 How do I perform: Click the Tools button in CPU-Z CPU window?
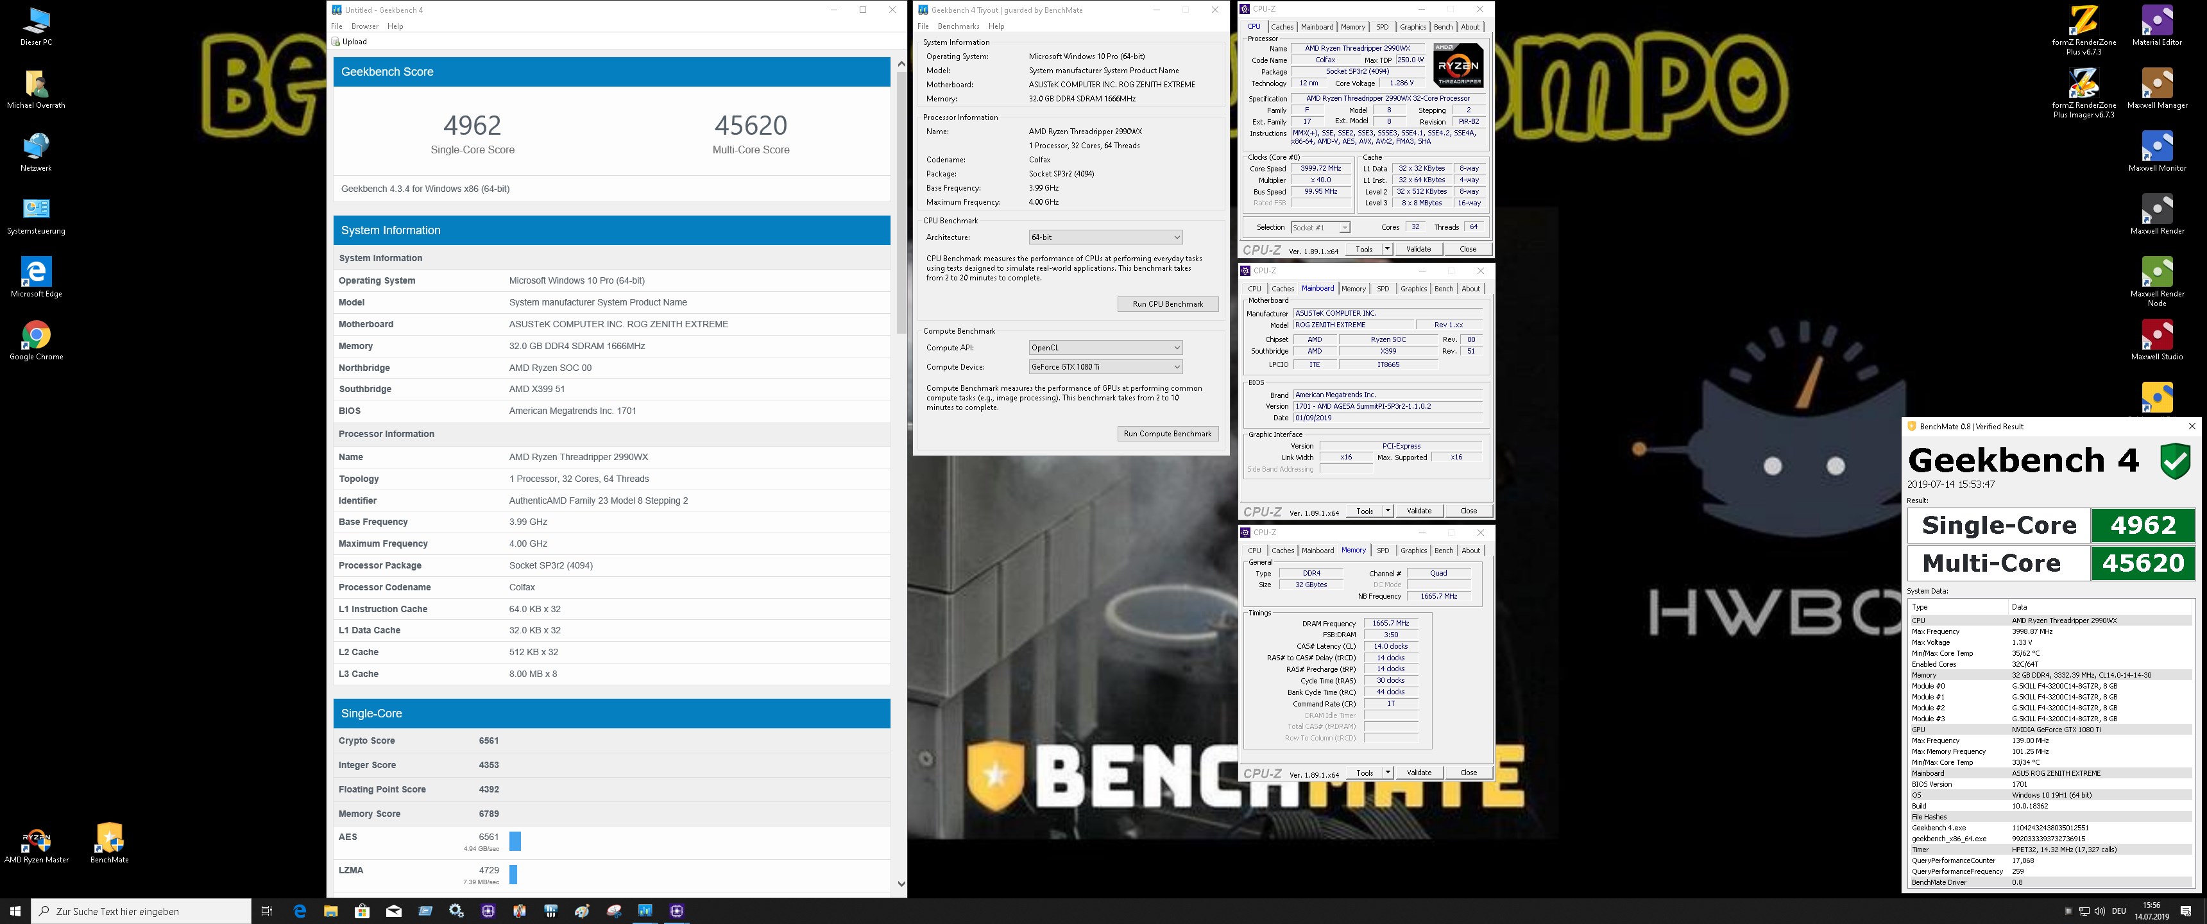(1364, 250)
